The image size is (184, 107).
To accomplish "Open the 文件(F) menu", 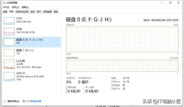I will (x=6, y=7).
